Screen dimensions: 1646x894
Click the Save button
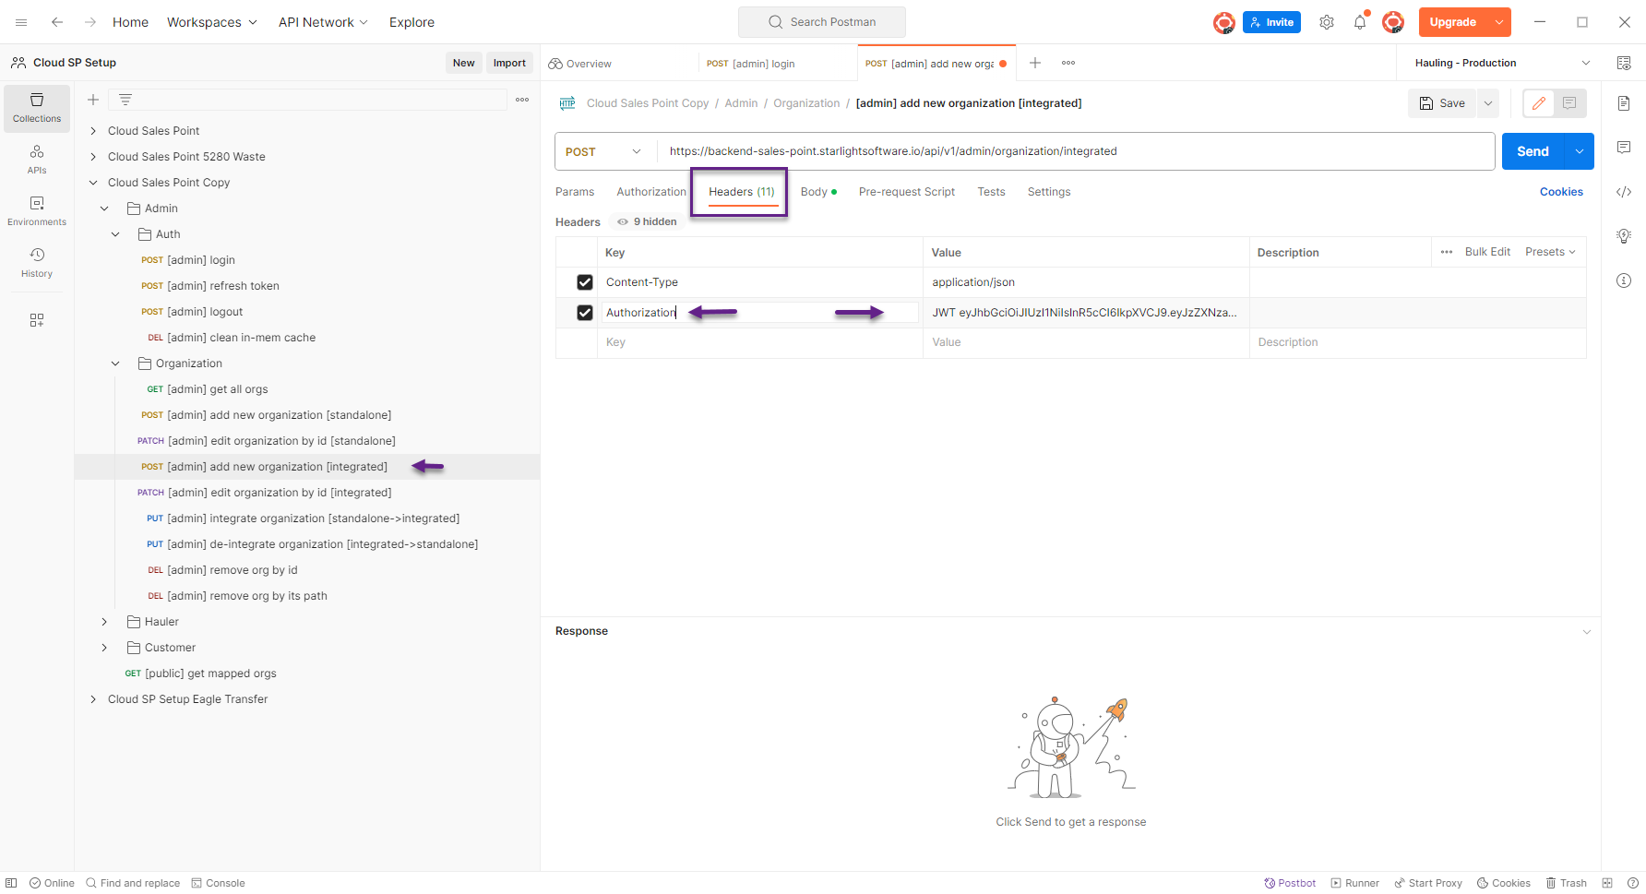[1443, 103]
